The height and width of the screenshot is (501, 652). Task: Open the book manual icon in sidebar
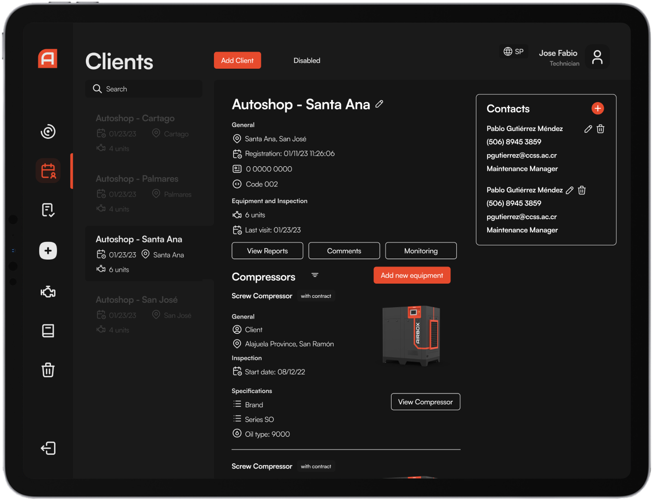[x=48, y=331]
